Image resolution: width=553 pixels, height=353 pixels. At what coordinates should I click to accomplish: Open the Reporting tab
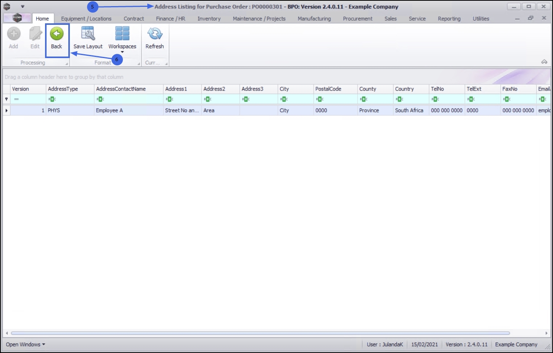coord(449,18)
